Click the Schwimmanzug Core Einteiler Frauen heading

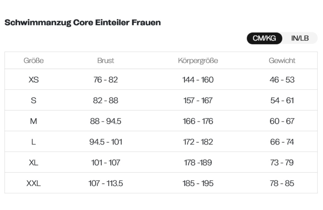click(x=83, y=23)
